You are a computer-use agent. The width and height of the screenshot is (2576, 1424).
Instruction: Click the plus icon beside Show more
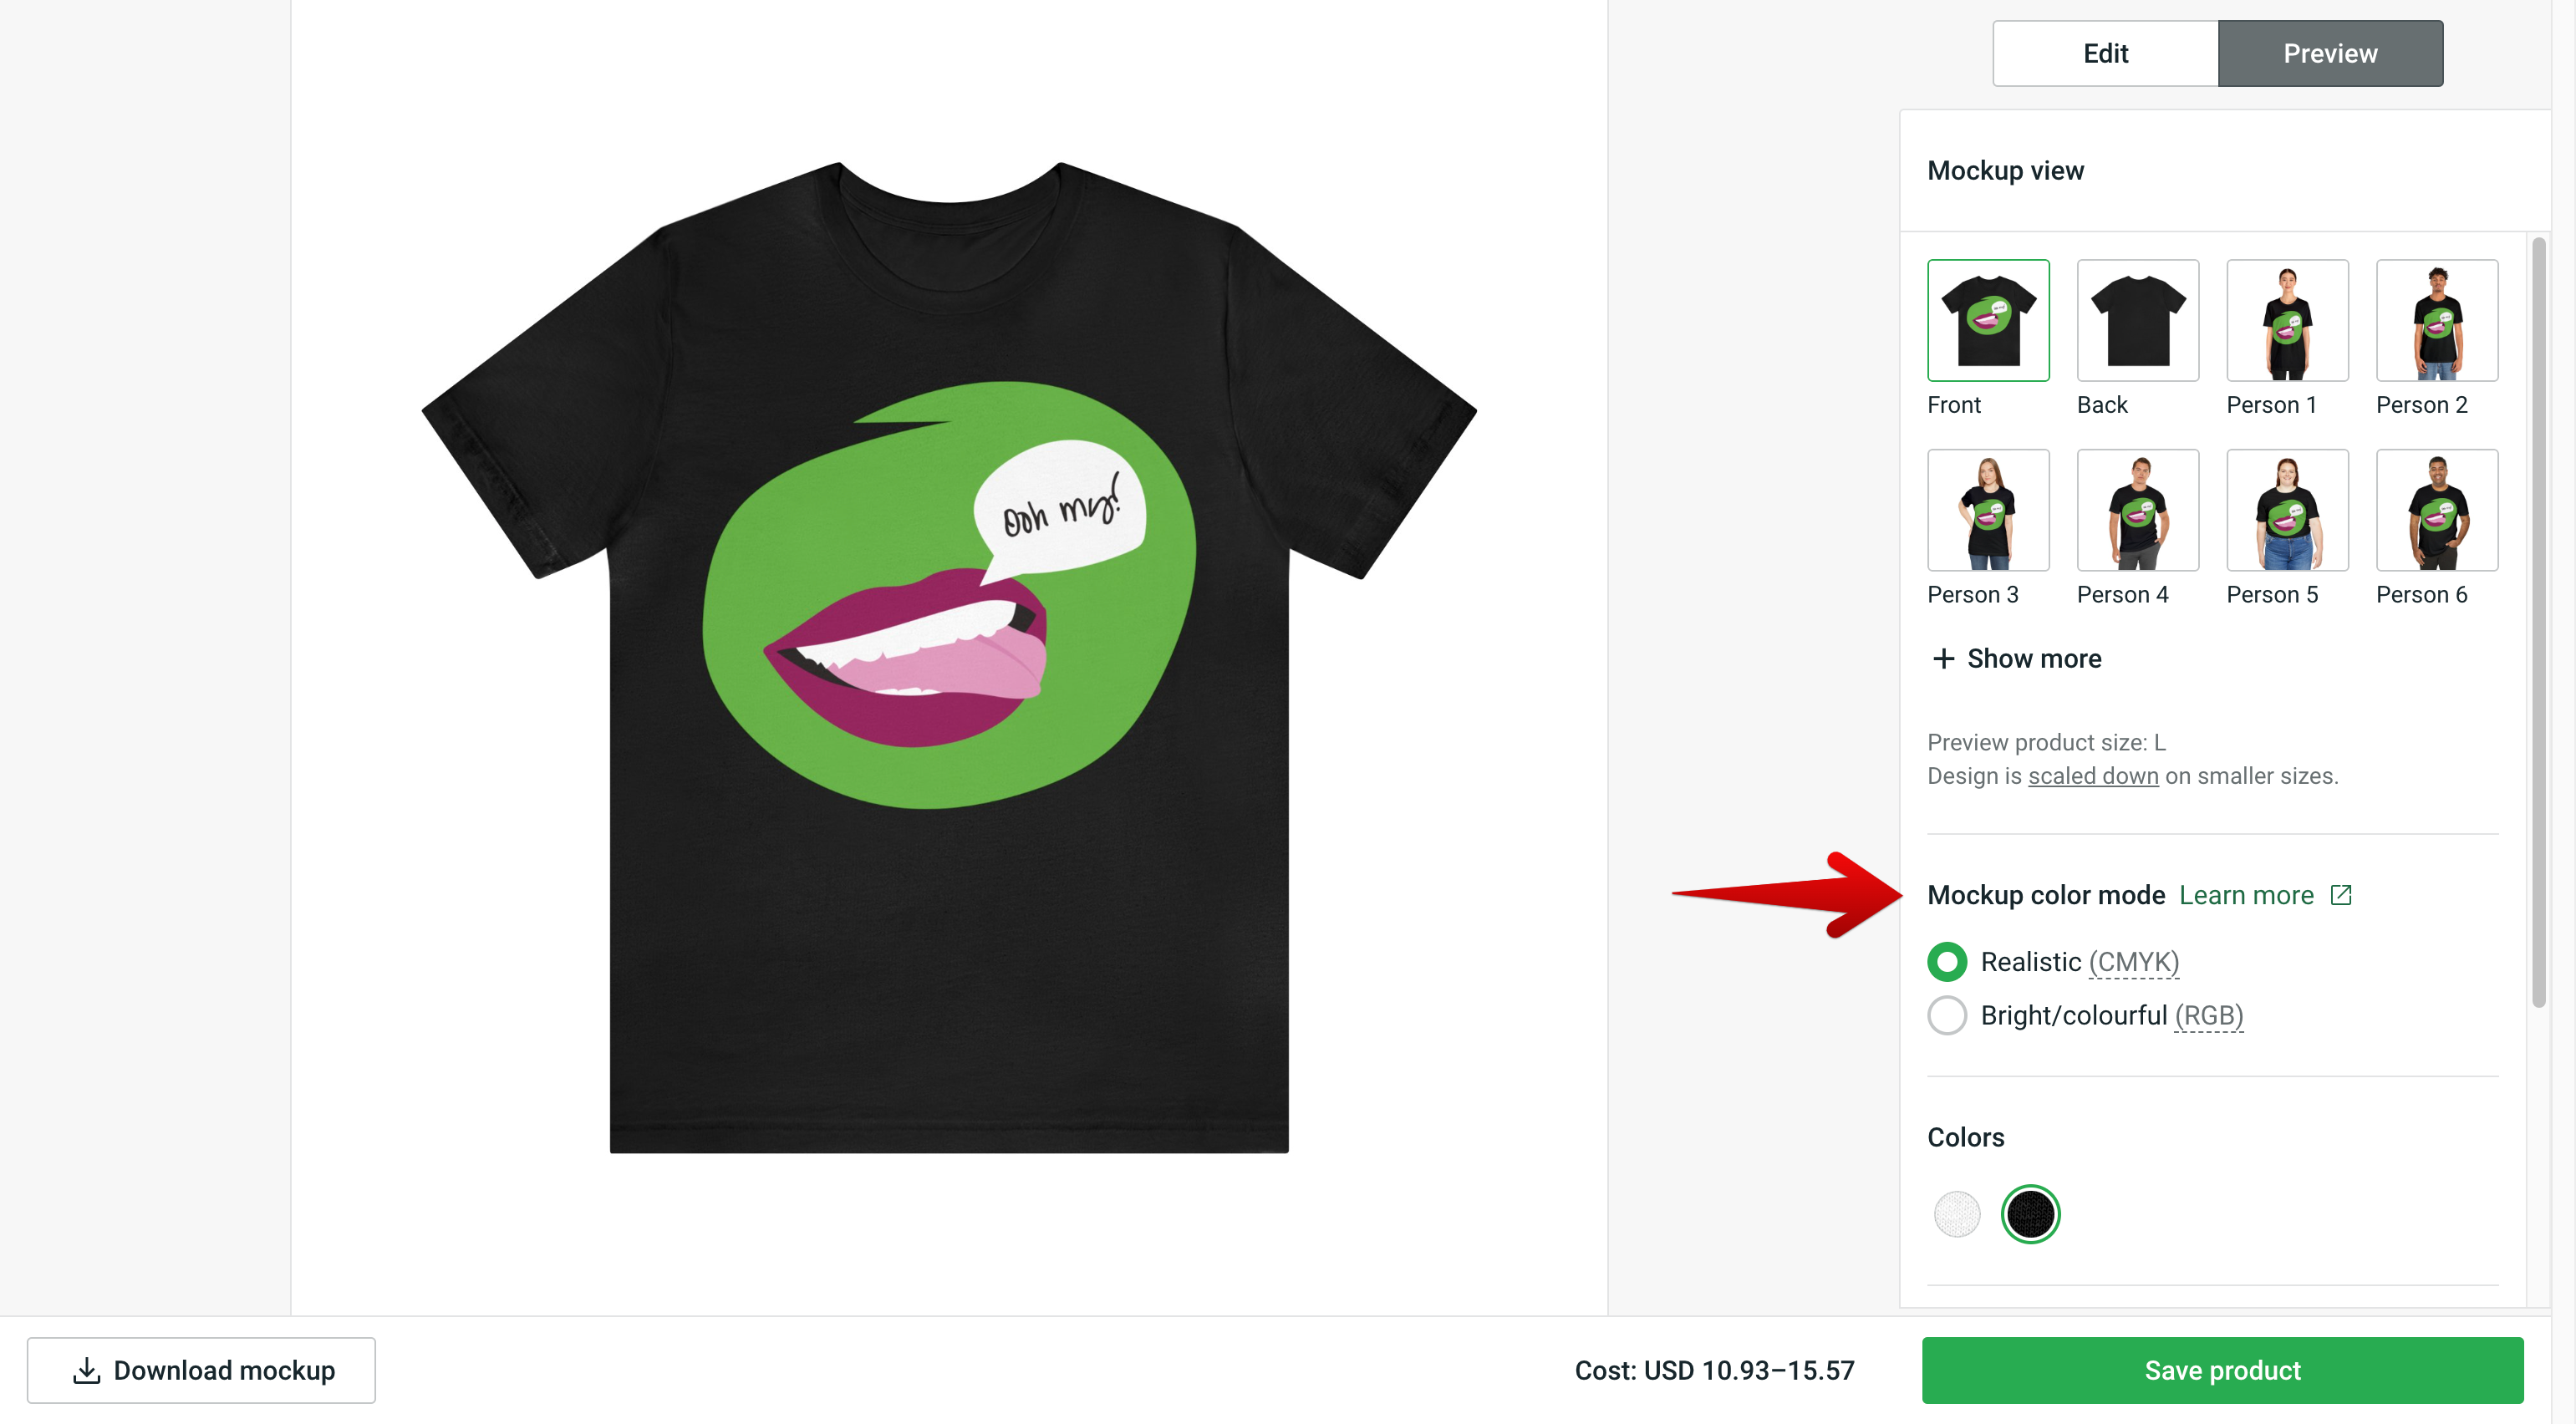click(x=1943, y=659)
